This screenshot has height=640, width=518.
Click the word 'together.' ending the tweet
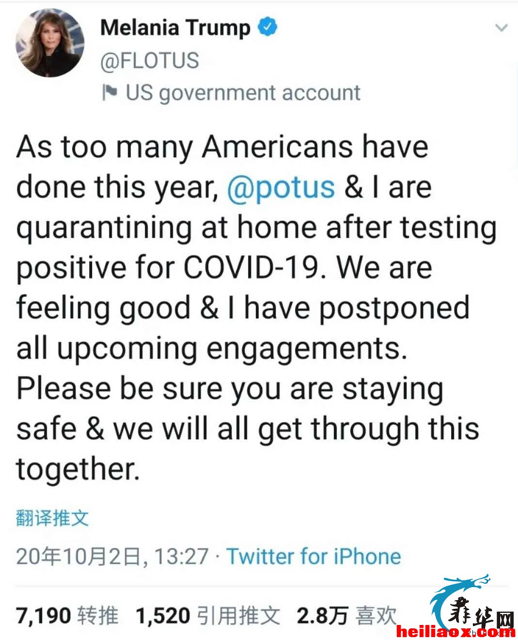coord(78,469)
